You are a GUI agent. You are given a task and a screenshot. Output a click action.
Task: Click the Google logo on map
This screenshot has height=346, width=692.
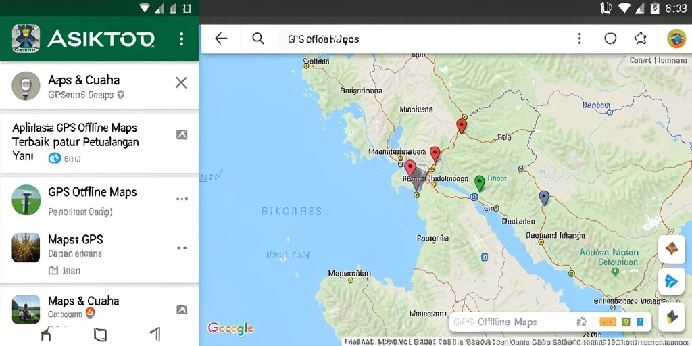tap(230, 328)
